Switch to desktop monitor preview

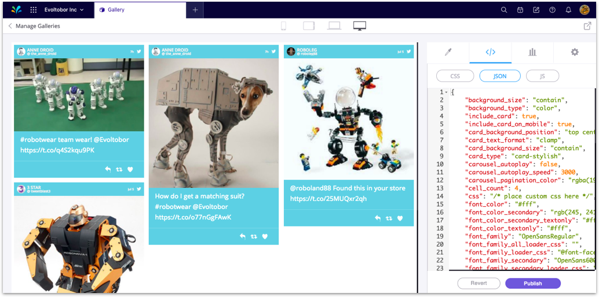[360, 26]
